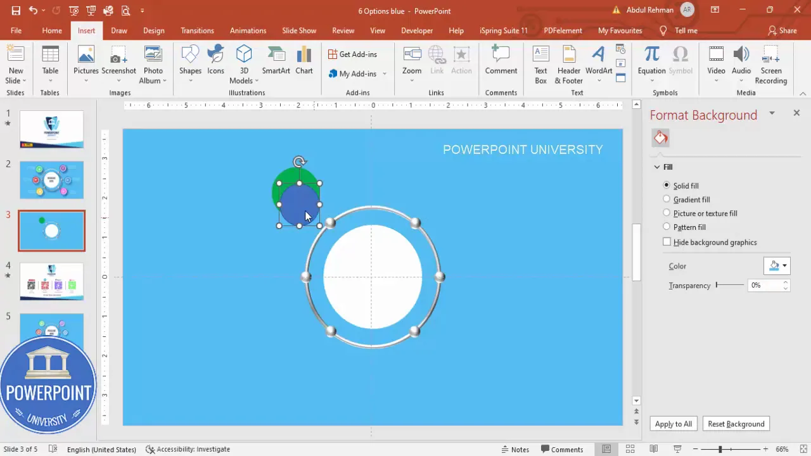This screenshot has width=811, height=456.
Task: Switch to the Design tab
Action: pyautogui.click(x=153, y=30)
